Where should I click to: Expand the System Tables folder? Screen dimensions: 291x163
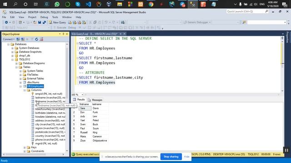(x=20, y=71)
